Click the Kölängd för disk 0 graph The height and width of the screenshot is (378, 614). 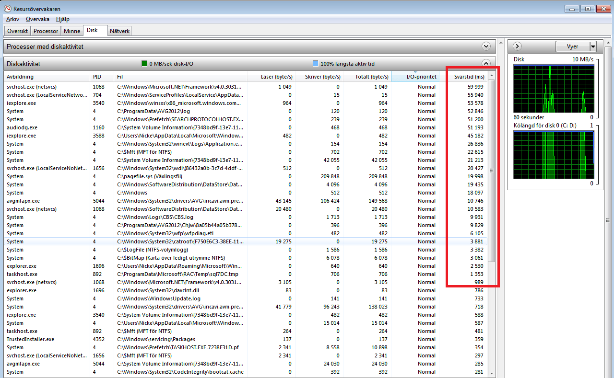(554, 154)
